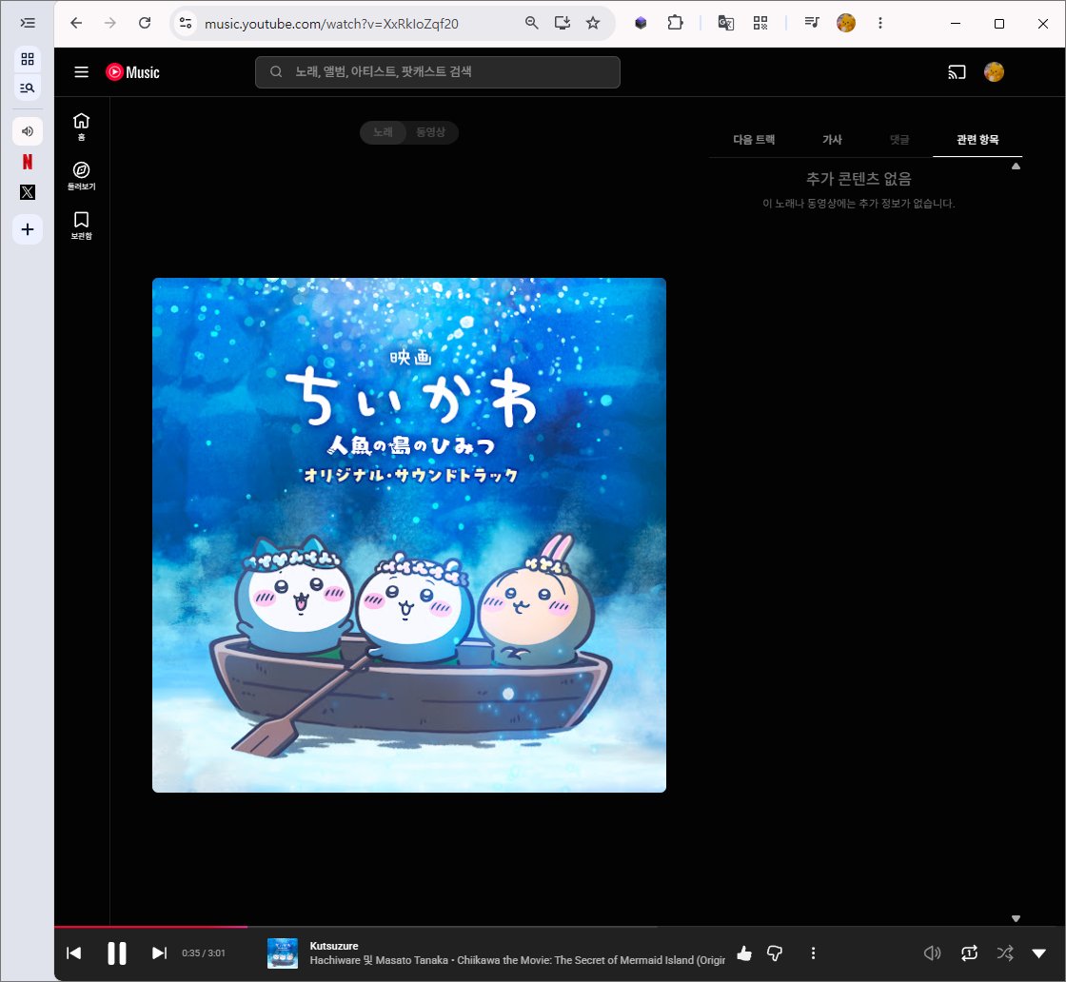This screenshot has width=1066, height=982.
Task: Open the Hachiware artist link
Action: 335,960
